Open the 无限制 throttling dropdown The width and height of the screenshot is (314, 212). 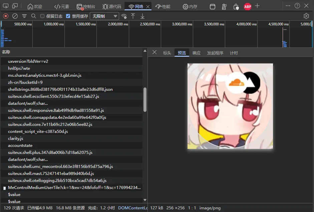point(104,16)
